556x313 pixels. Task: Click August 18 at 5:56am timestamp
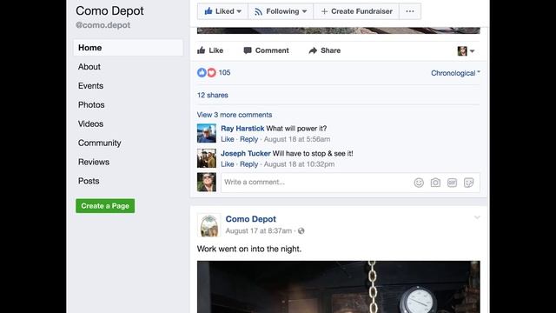tap(297, 139)
